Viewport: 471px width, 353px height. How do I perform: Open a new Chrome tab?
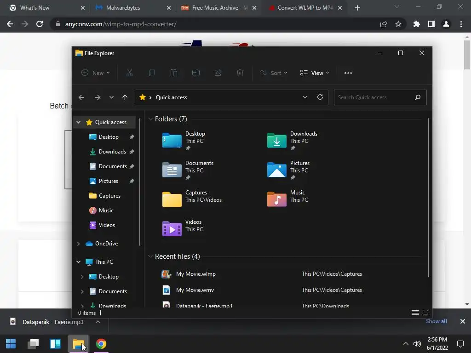click(357, 8)
